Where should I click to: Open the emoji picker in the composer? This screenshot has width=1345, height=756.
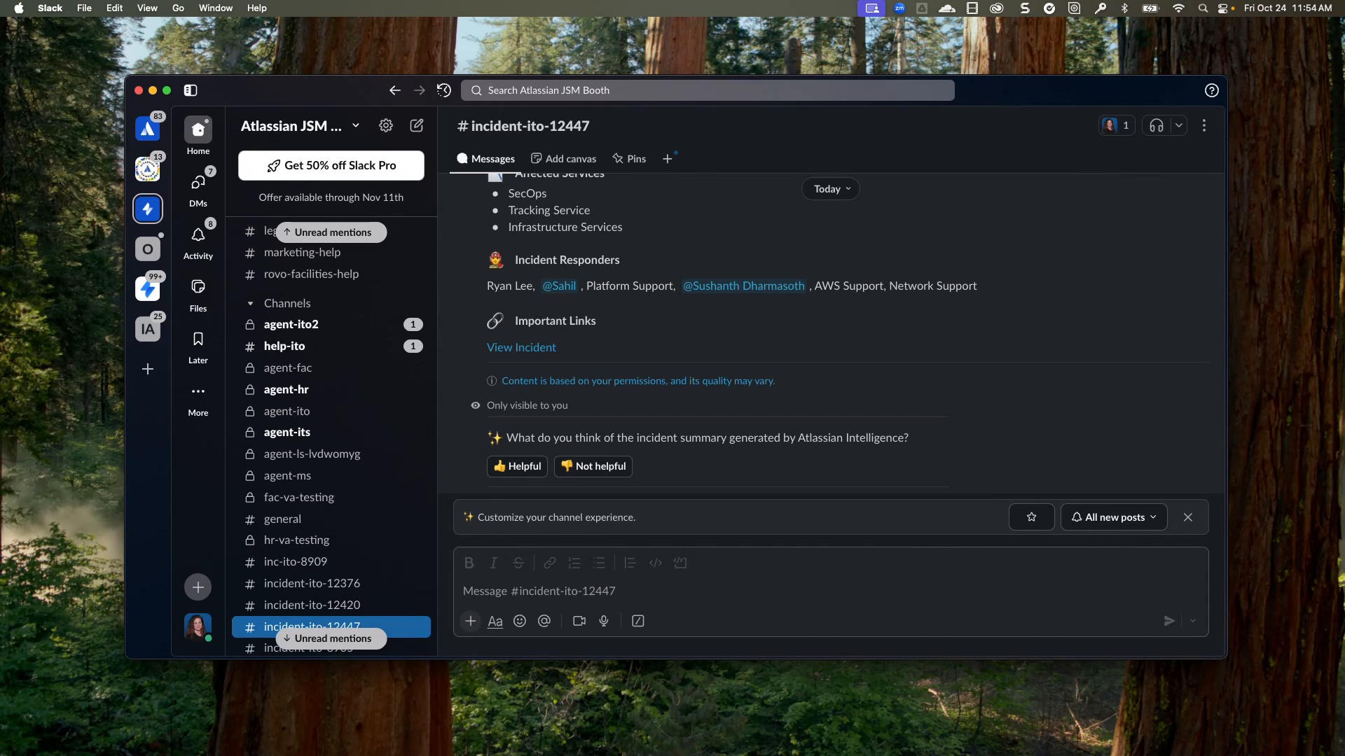519,621
